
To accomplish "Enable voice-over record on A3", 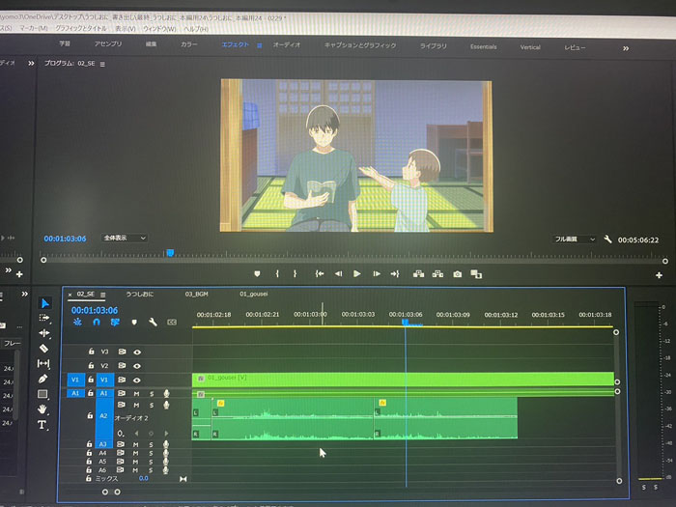I will (166, 444).
